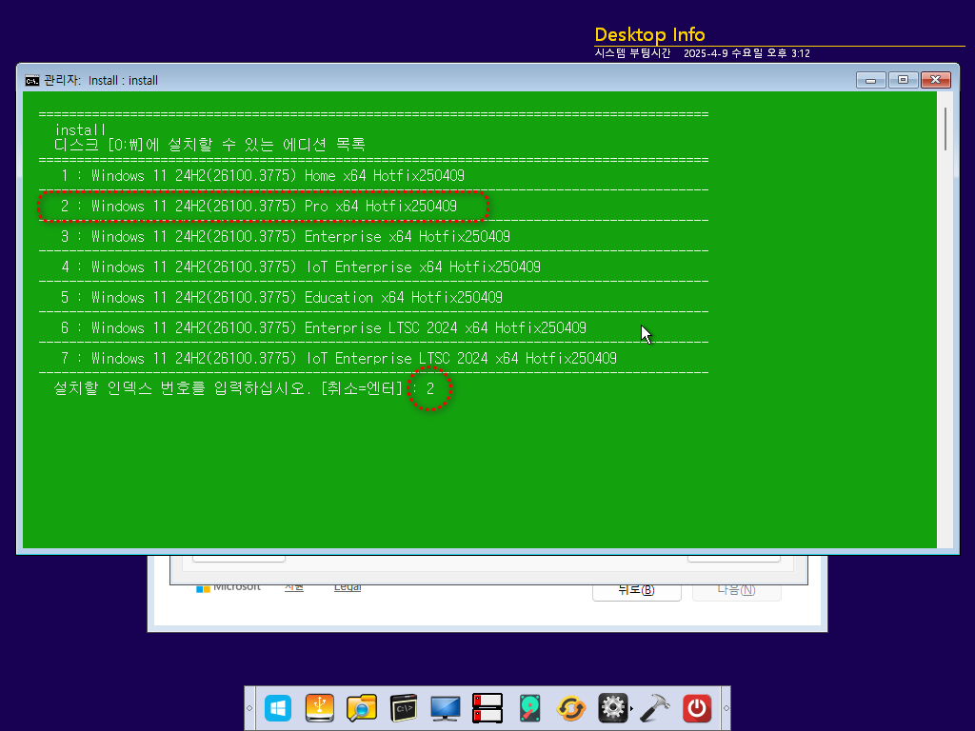The width and height of the screenshot is (975, 731).
Task: Launch the hammer tool icon in dock
Action: tap(655, 708)
